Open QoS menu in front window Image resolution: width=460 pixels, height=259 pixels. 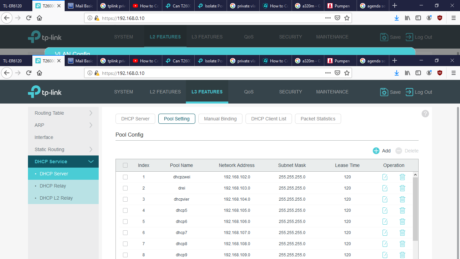[249, 92]
